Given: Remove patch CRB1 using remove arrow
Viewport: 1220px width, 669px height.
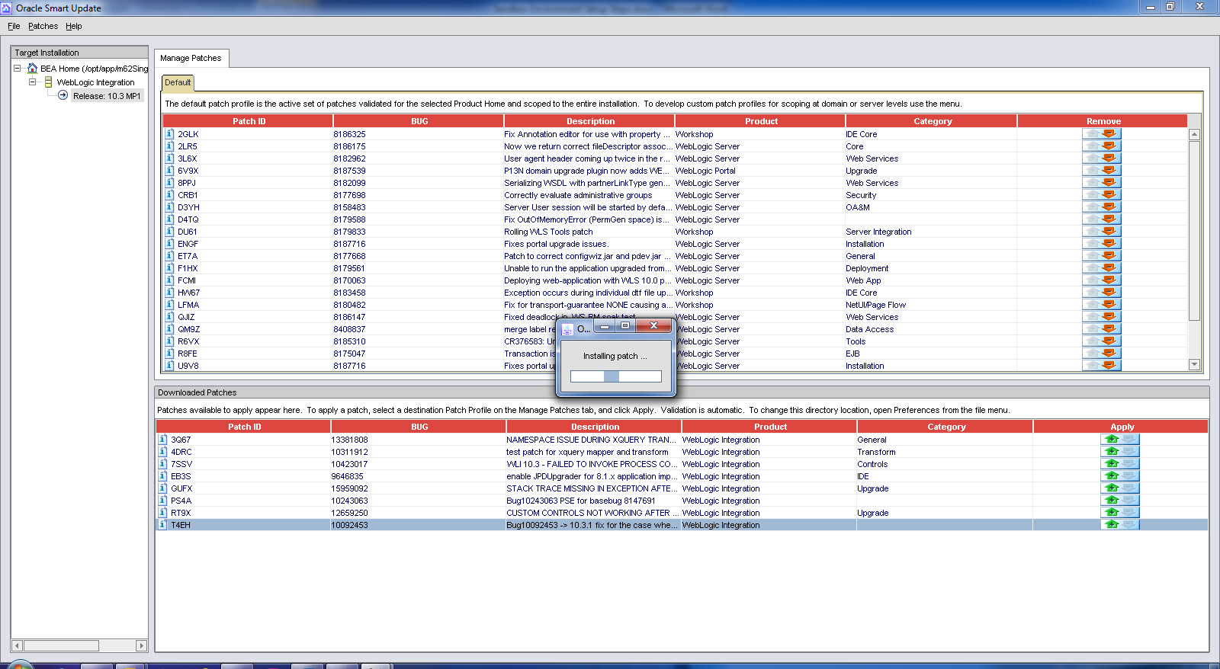Looking at the screenshot, I should pyautogui.click(x=1109, y=195).
